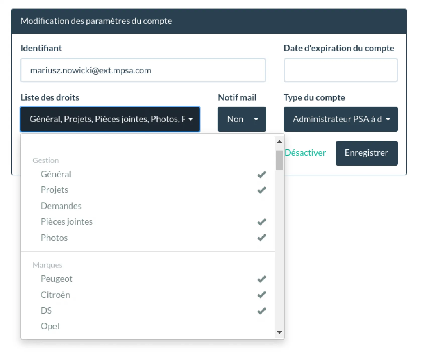Image resolution: width=422 pixels, height=361 pixels.
Task: Enable the Opel brand option
Action: pyautogui.click(x=50, y=326)
